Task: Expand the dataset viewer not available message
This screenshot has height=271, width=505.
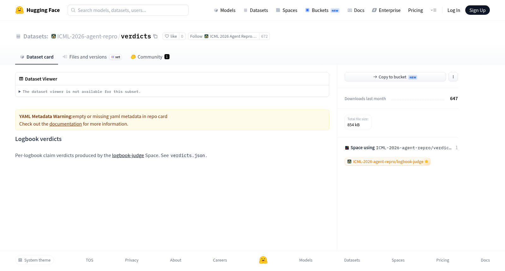Action: [x=80, y=92]
